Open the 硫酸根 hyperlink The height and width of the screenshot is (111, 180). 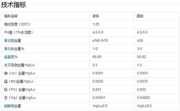click(9, 106)
